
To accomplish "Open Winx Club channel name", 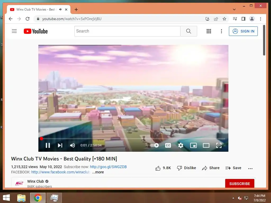I will 35,181.
